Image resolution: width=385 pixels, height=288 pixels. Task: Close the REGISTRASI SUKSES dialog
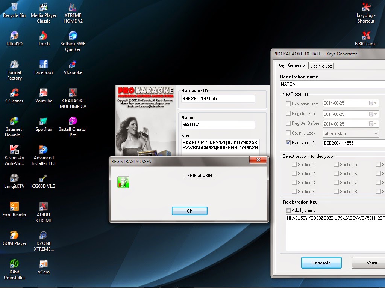coord(258,160)
